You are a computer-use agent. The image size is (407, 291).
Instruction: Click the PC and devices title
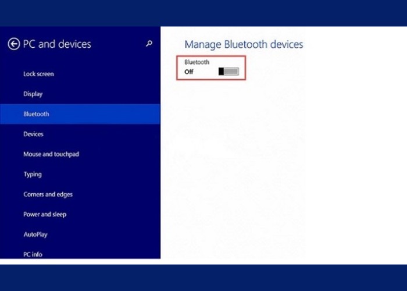click(x=57, y=44)
